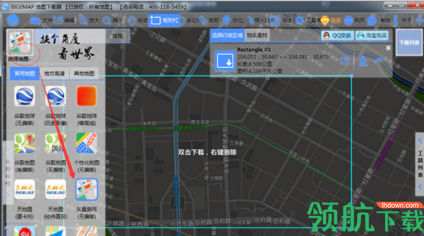The height and width of the screenshot is (236, 424).
Task: Click the 放大 zoom in tool
Action: coord(89,20)
